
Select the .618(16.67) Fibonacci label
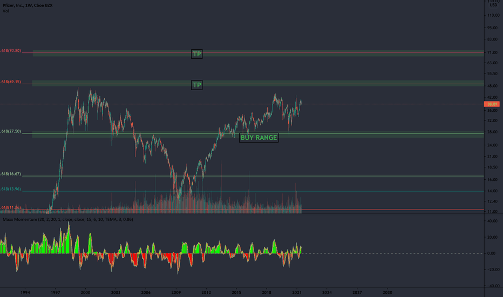(x=11, y=174)
